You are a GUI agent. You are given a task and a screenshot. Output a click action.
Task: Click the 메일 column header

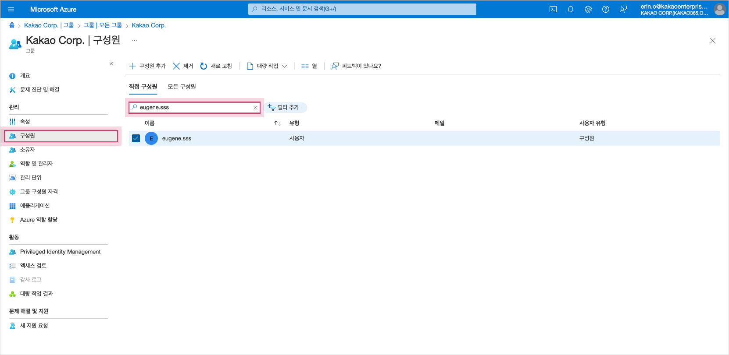tap(440, 123)
